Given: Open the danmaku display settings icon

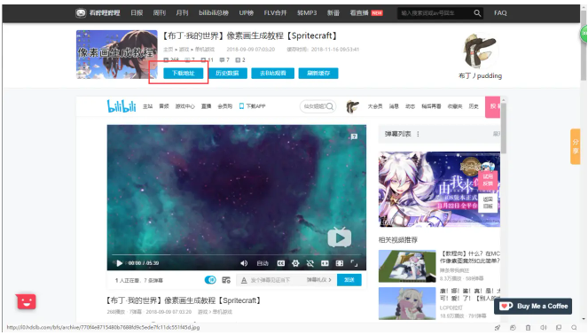Looking at the screenshot, I should pos(226,280).
